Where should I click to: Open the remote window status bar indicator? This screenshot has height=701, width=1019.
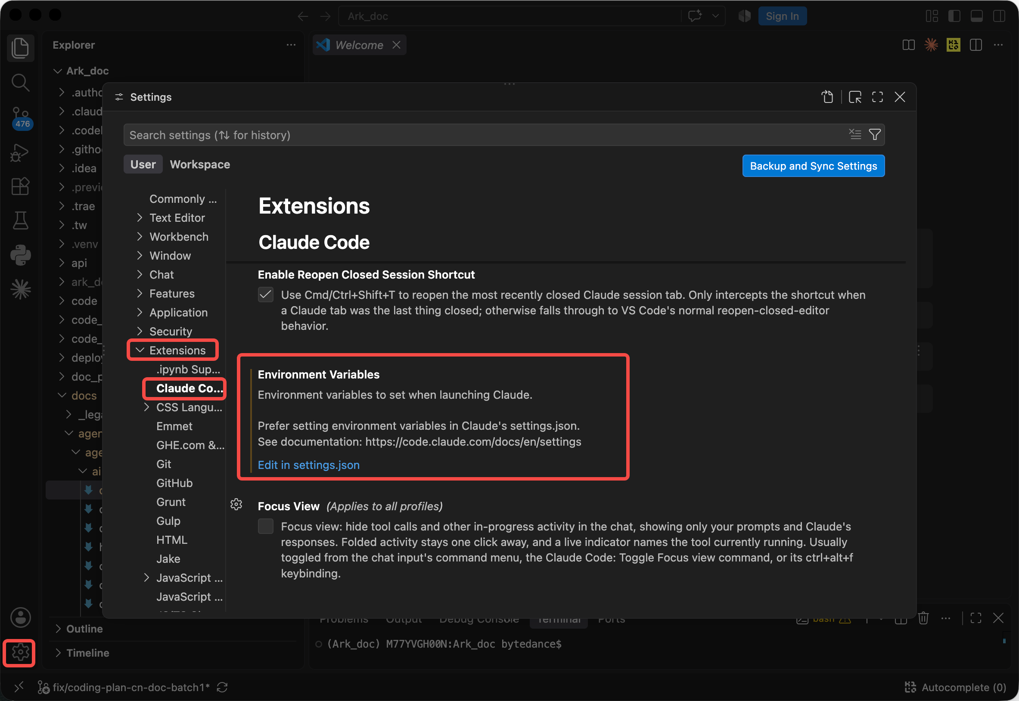pyautogui.click(x=19, y=687)
